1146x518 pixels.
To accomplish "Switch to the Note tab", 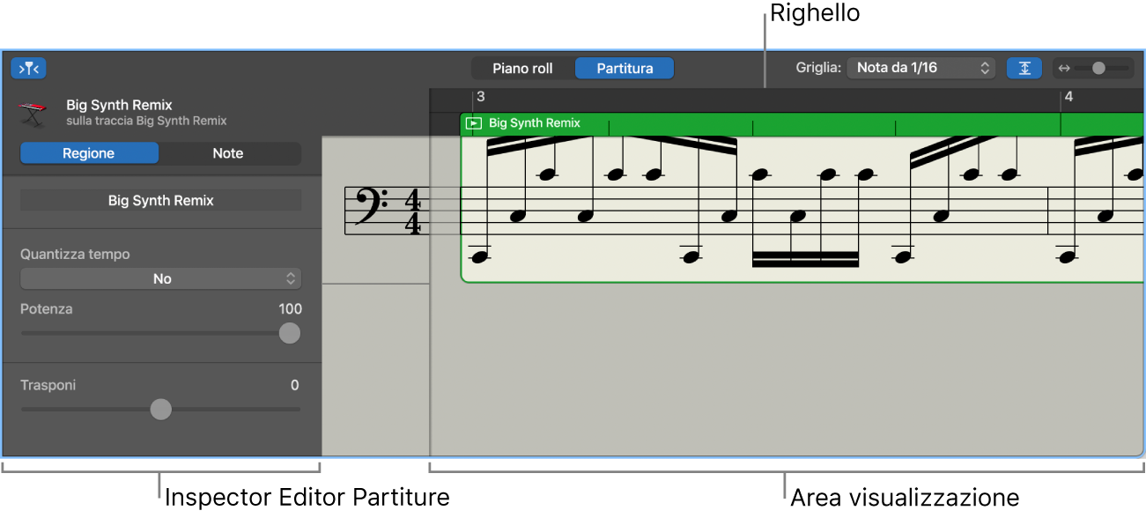I will pyautogui.click(x=229, y=153).
